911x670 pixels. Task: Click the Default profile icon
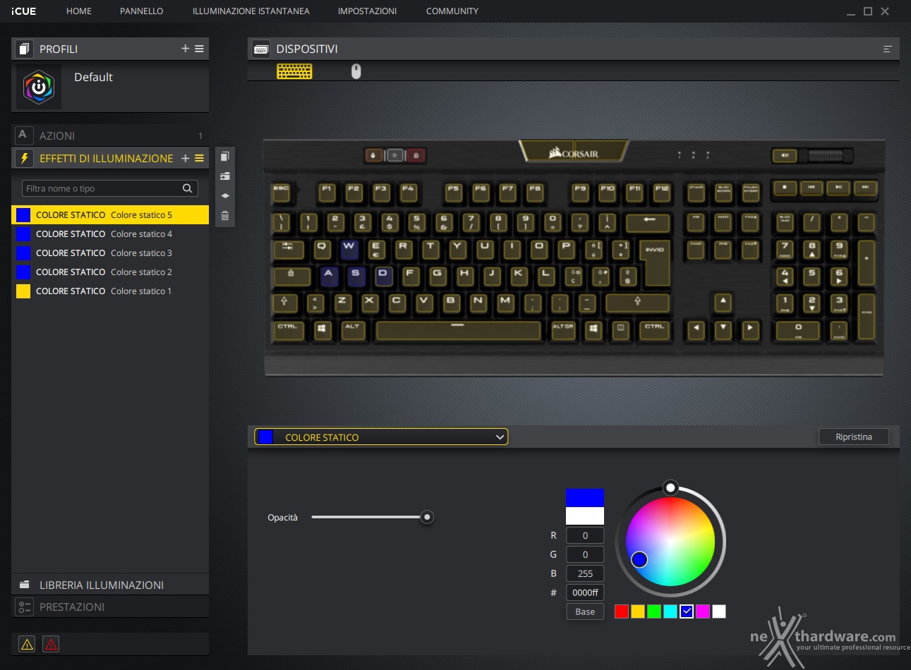coord(39,87)
